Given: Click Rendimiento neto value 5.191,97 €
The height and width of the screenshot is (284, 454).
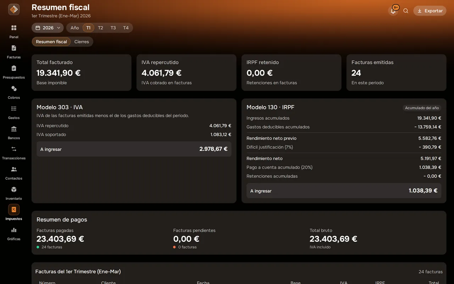Looking at the screenshot, I should [x=431, y=159].
